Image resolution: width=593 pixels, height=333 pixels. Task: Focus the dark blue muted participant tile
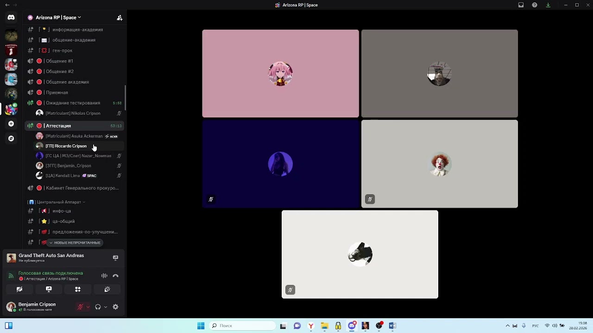pyautogui.click(x=280, y=164)
